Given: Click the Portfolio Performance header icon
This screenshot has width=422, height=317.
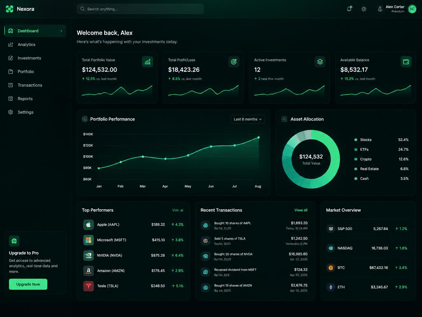Looking at the screenshot, I should click(x=85, y=119).
